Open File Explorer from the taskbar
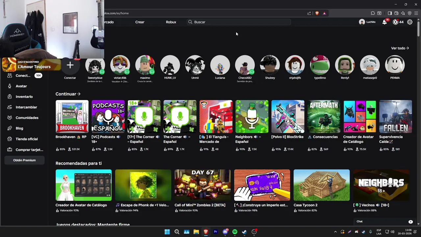Viewport: 421px width, 237px height. [x=196, y=232]
